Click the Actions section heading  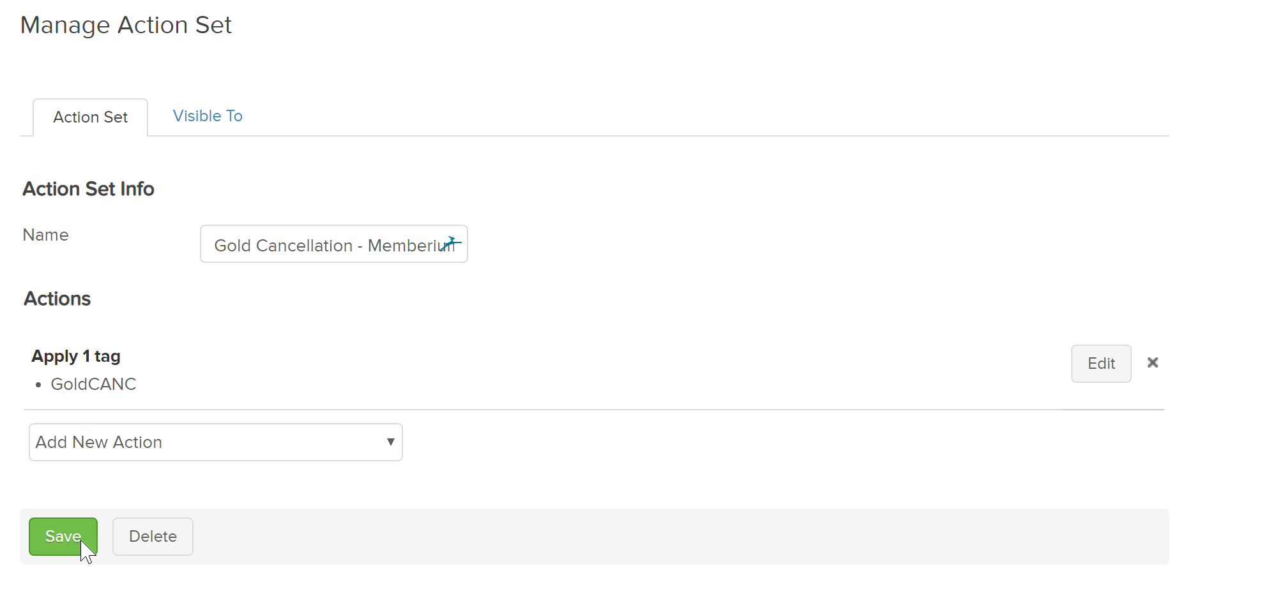(x=57, y=299)
